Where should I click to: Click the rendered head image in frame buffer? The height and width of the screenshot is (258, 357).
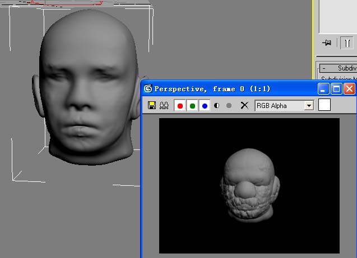click(245, 184)
